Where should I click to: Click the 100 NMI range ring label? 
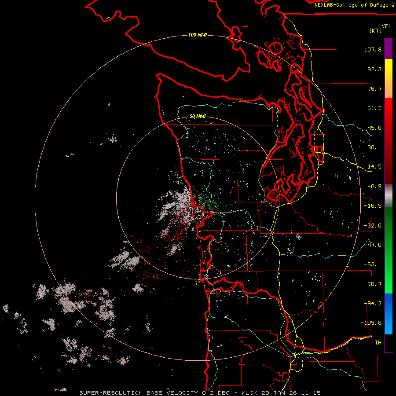198,35
